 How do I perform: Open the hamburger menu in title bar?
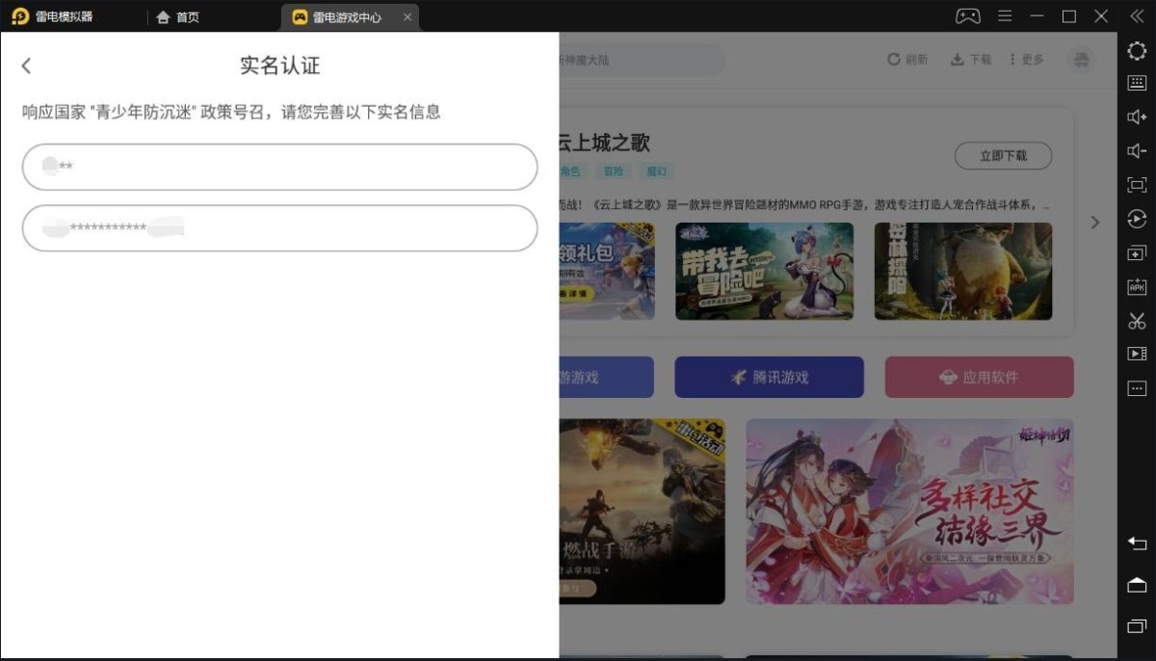[x=1005, y=16]
